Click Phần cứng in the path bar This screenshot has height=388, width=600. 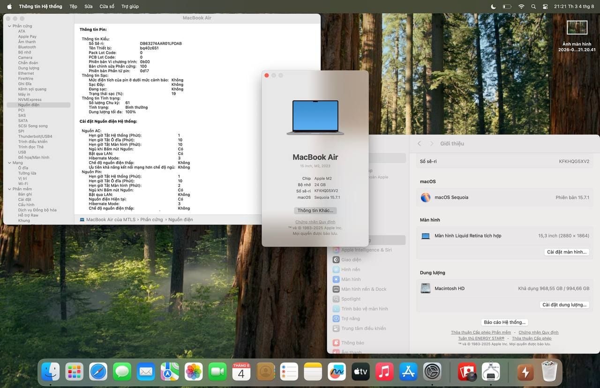(x=151, y=219)
